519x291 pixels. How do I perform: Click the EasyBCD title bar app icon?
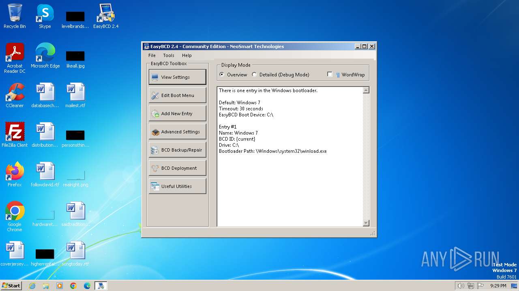146,46
